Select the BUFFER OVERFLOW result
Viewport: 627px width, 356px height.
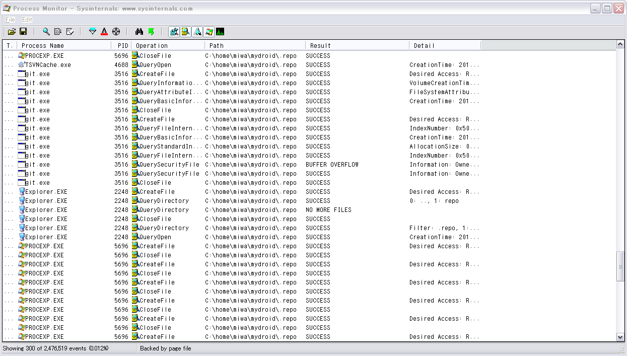pyautogui.click(x=332, y=165)
